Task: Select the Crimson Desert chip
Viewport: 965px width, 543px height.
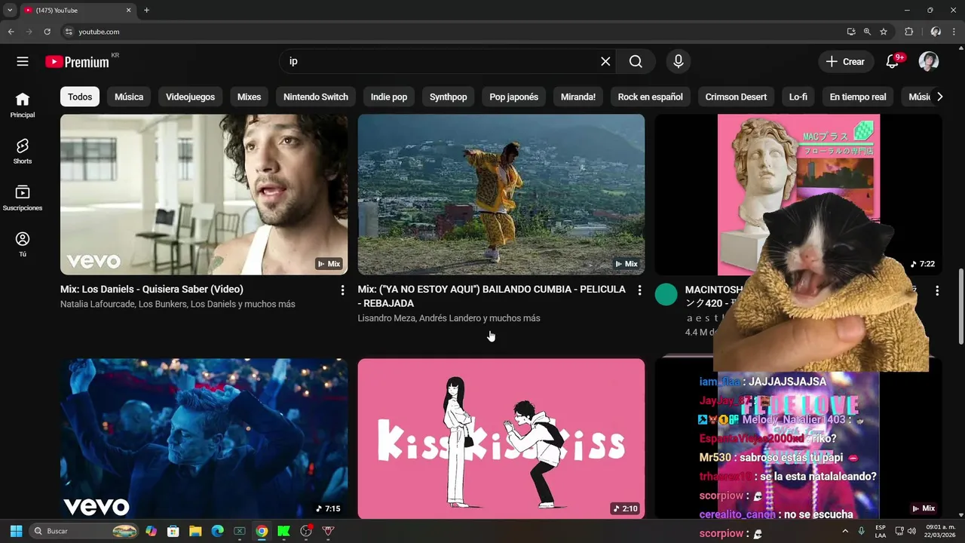Action: point(736,97)
